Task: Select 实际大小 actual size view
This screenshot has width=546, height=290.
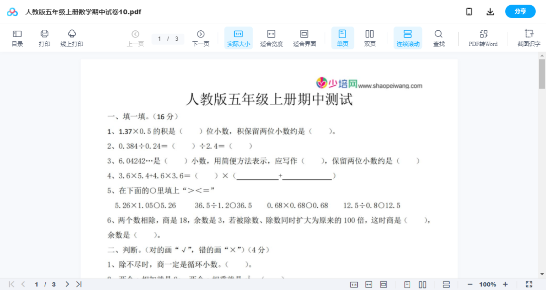Action: (x=238, y=38)
